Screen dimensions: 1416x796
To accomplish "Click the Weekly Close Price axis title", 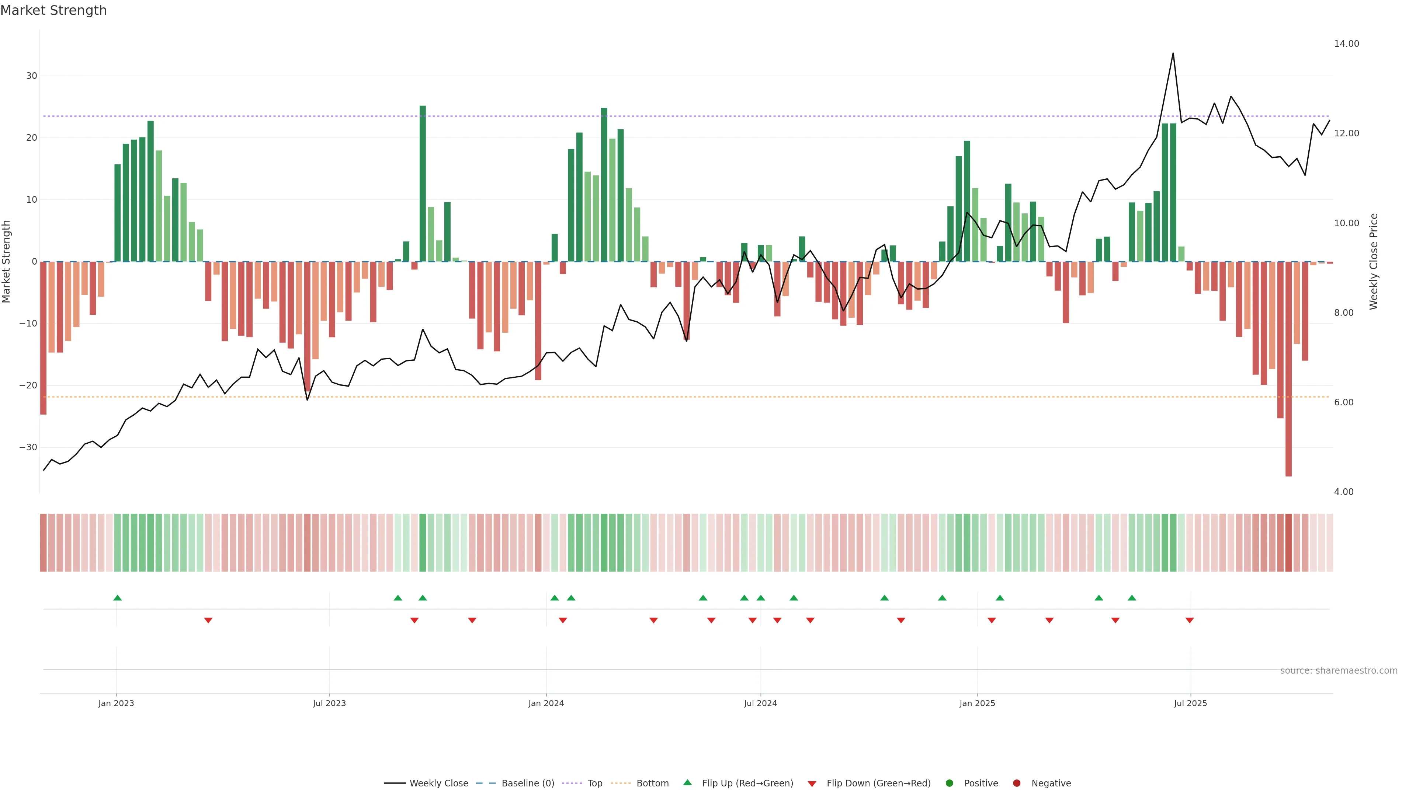I will click(1374, 262).
